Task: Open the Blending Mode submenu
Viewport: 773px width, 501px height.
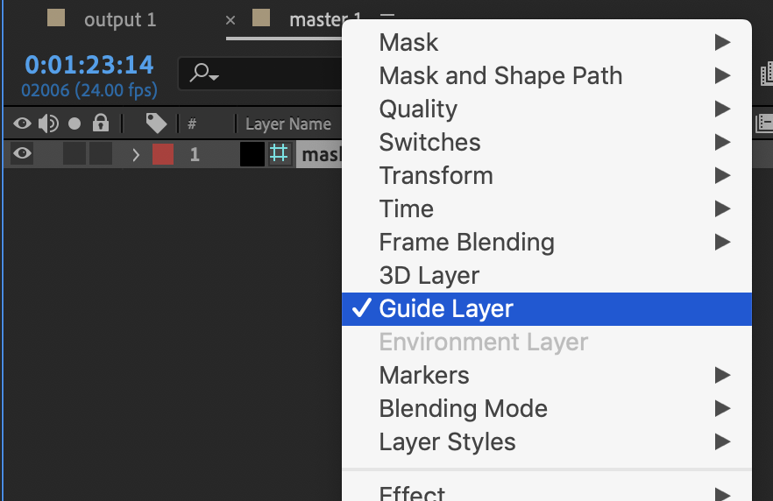Action: coord(463,408)
